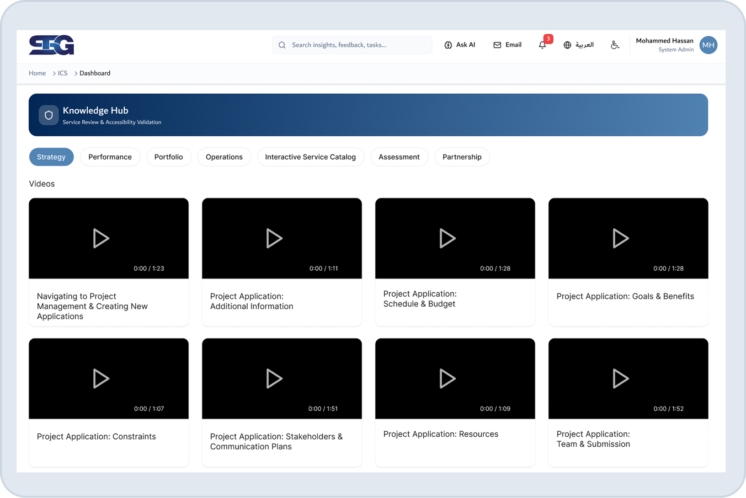Open the Partnership category
The width and height of the screenshot is (746, 498).
[462, 157]
